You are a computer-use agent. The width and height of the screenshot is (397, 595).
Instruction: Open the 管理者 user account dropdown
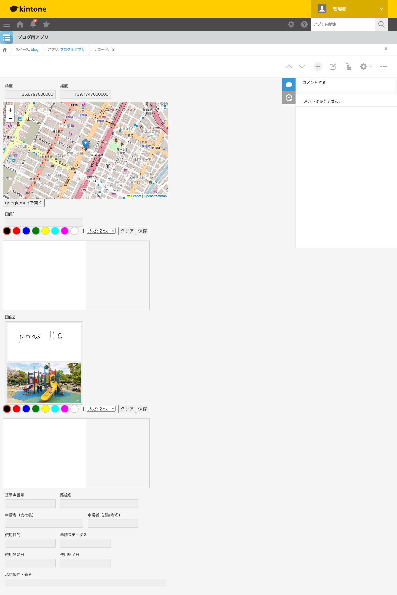coord(350,9)
